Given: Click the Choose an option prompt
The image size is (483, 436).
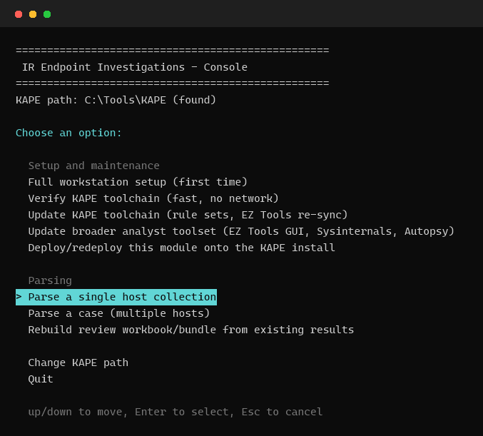Looking at the screenshot, I should (68, 133).
